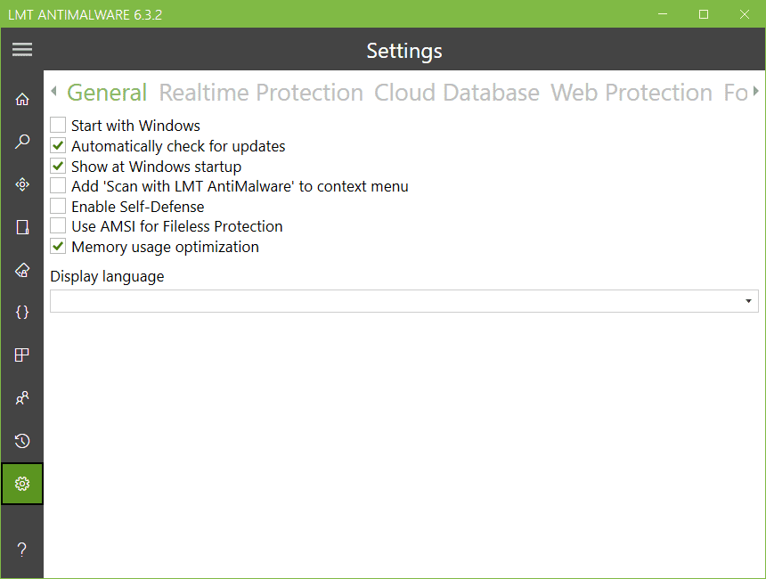The image size is (766, 579).
Task: Open the history clock icon
Action: click(22, 441)
